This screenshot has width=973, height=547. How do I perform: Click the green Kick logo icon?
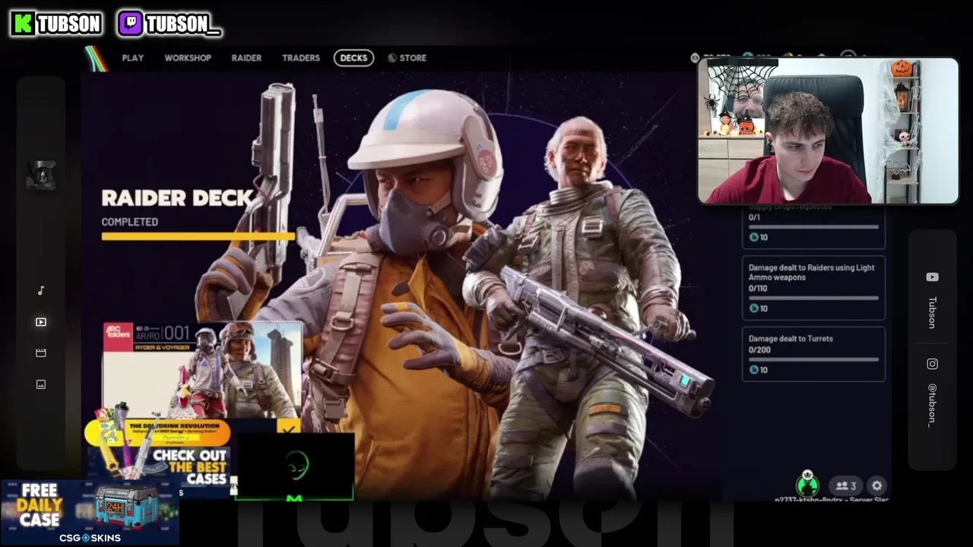click(23, 24)
